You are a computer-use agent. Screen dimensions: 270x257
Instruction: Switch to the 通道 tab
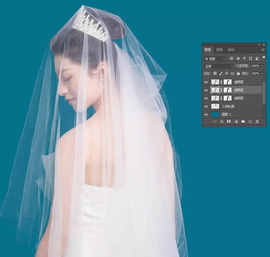[x=219, y=50]
